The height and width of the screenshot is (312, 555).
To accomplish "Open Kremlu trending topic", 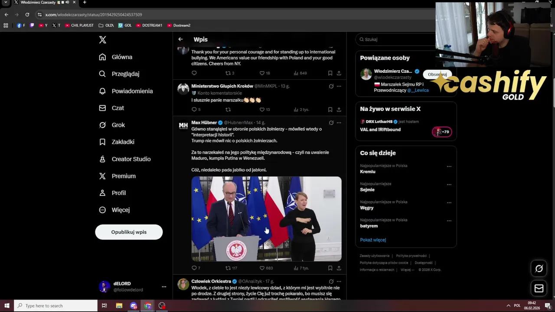I will 368,172.
